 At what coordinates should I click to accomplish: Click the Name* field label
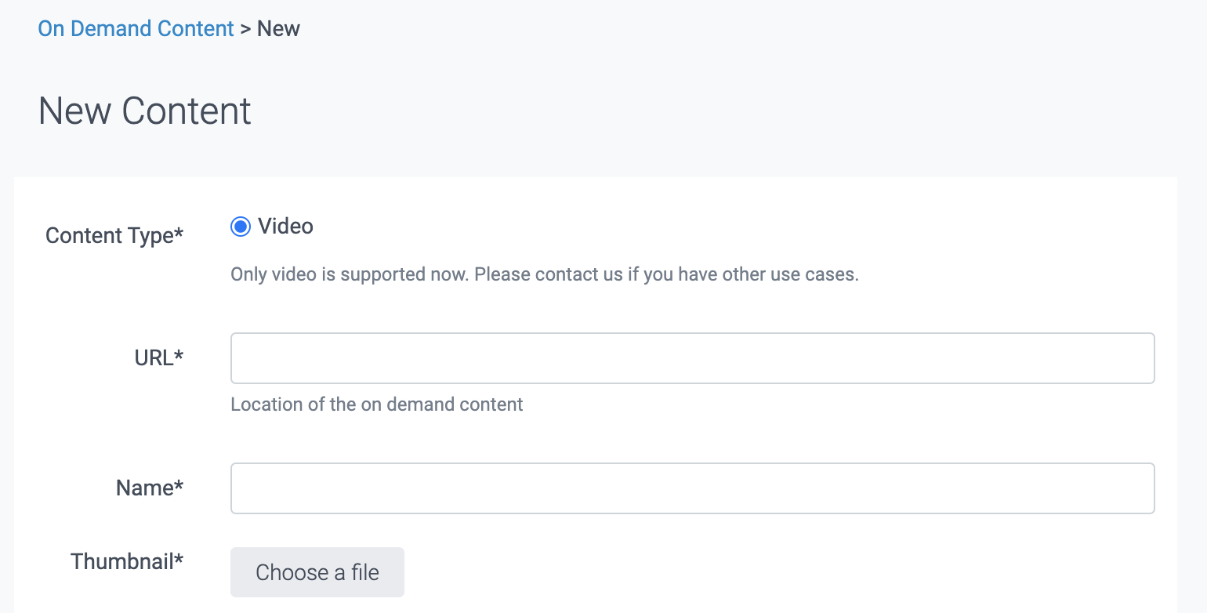pos(149,488)
